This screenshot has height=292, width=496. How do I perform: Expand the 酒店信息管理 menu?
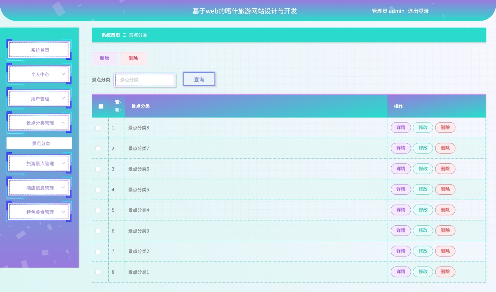pyautogui.click(x=39, y=188)
